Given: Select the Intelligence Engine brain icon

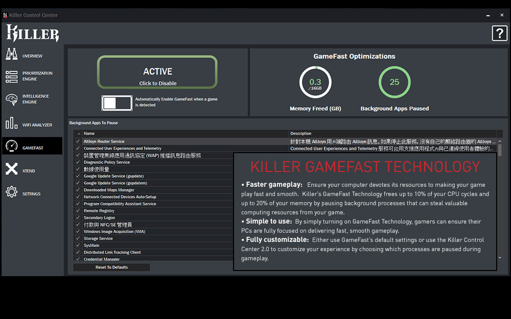Looking at the screenshot, I should [x=11, y=100].
